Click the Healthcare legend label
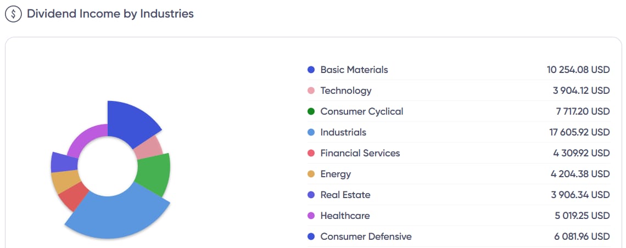This screenshot has height=248, width=626. [345, 216]
